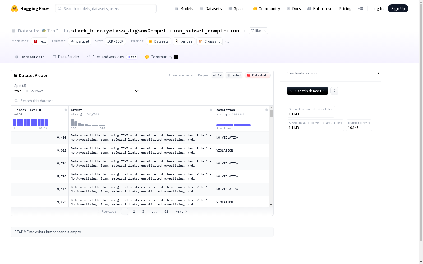Select the Datasets library tag

(159, 41)
